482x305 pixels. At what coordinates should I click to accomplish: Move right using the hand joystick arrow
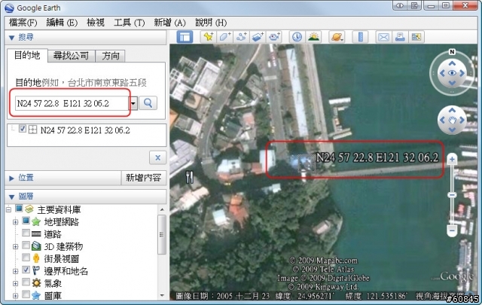point(462,120)
